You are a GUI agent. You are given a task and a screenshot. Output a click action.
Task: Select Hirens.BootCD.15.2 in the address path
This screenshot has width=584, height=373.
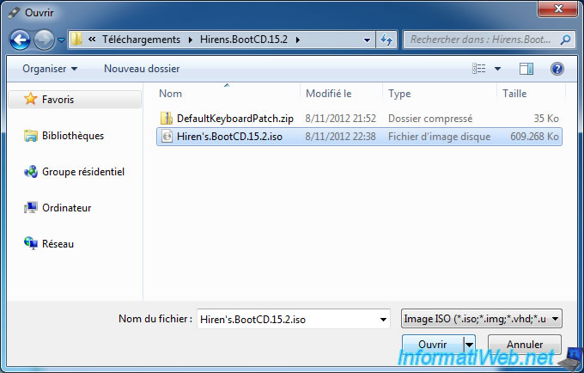click(244, 40)
